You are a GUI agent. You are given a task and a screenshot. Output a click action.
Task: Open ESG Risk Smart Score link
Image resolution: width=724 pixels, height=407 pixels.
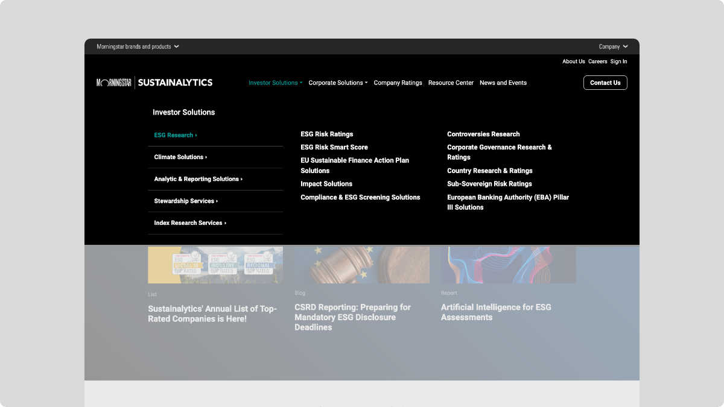[x=334, y=147]
